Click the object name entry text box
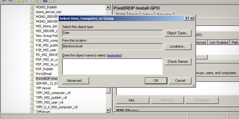Viewport: 239px width, 119px height. (112, 66)
